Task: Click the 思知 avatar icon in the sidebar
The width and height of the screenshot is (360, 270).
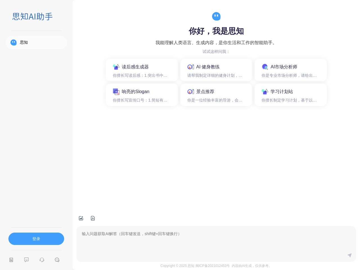Action: pos(13,42)
